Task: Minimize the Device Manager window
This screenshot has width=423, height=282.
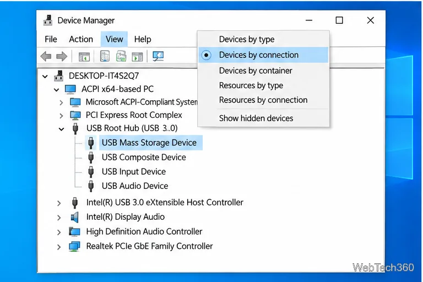Action: click(309, 20)
